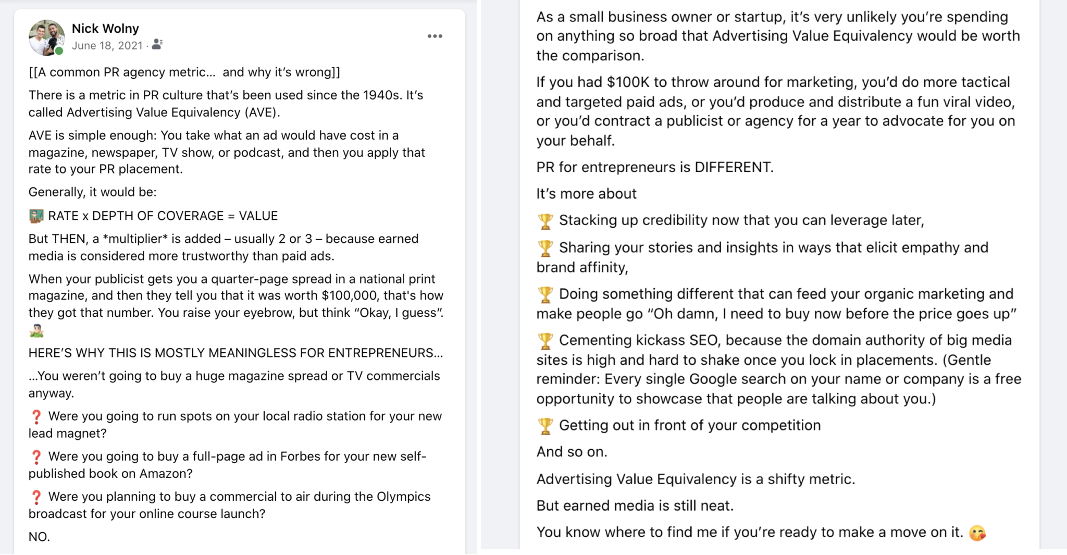Click the June 18, 2021 timestamp
This screenshot has width=1067, height=555.
point(107,46)
